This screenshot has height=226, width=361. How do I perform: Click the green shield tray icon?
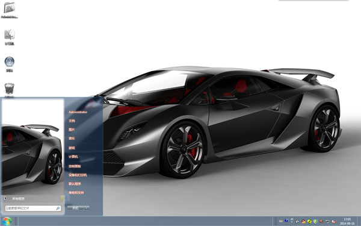(x=315, y=221)
